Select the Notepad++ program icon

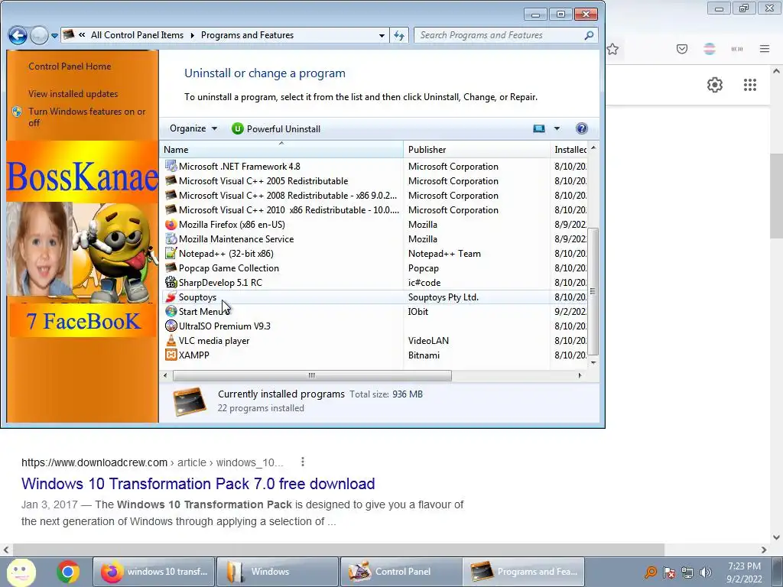tap(171, 254)
